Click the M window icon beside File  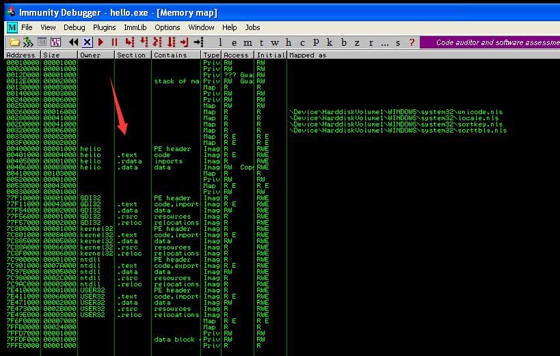point(12,27)
